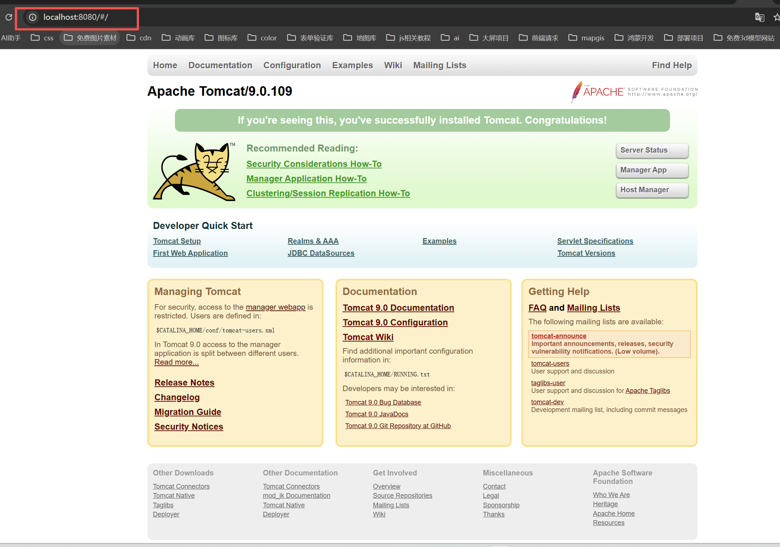Open the 免费3d模型网站 bookmark folder
The height and width of the screenshot is (547, 780).
tap(744, 38)
